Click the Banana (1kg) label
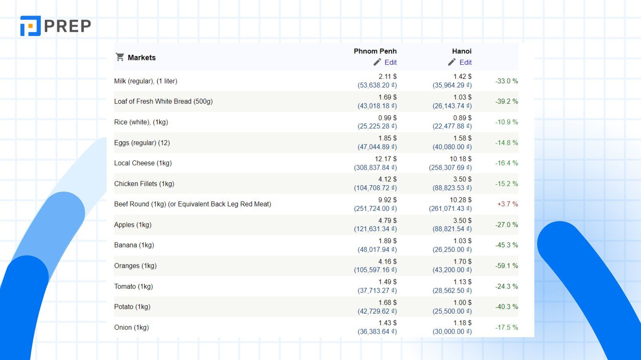This screenshot has width=641, height=360. click(134, 245)
